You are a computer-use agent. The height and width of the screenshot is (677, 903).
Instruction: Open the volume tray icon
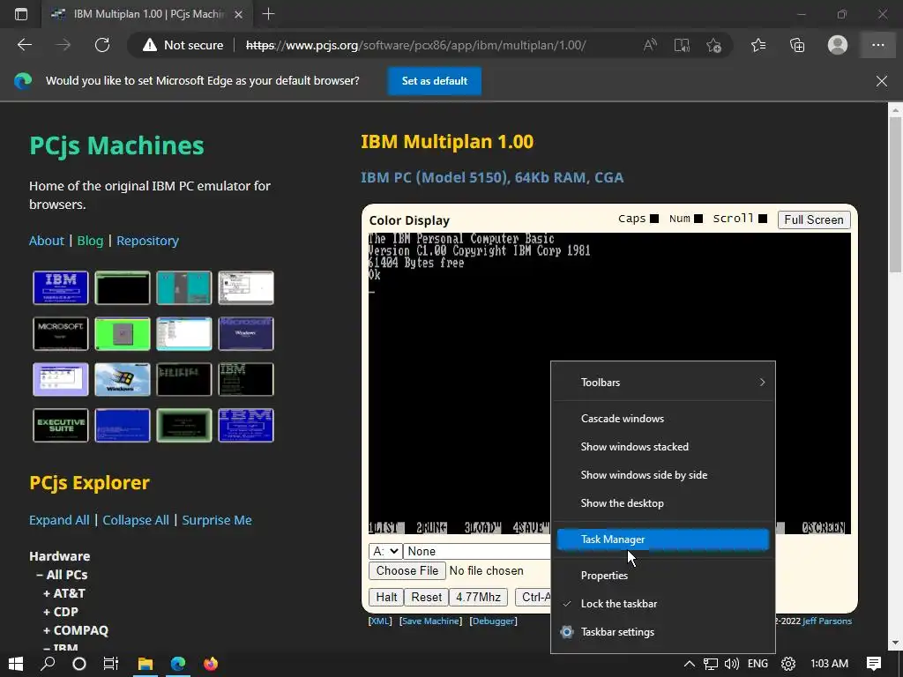click(x=731, y=664)
